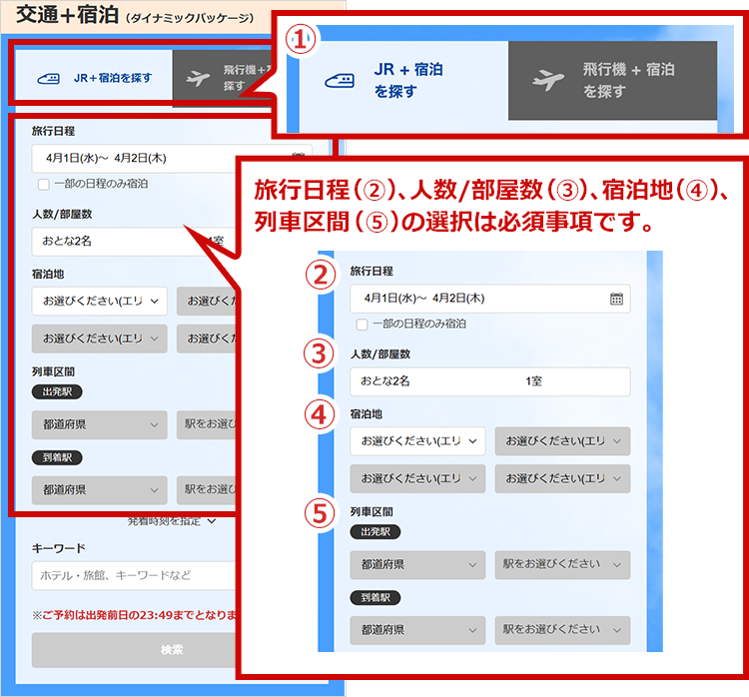Open the partly hidden airplane tab in original form
The height and width of the screenshot is (697, 749).
[x=222, y=78]
